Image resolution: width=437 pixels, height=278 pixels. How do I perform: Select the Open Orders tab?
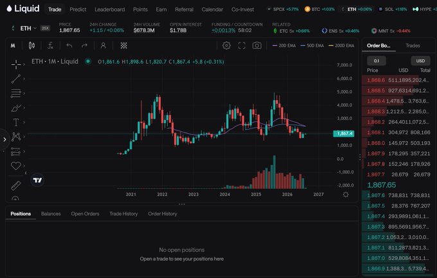85,214
